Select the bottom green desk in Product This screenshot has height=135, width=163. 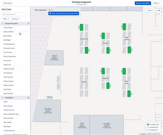(108, 50)
